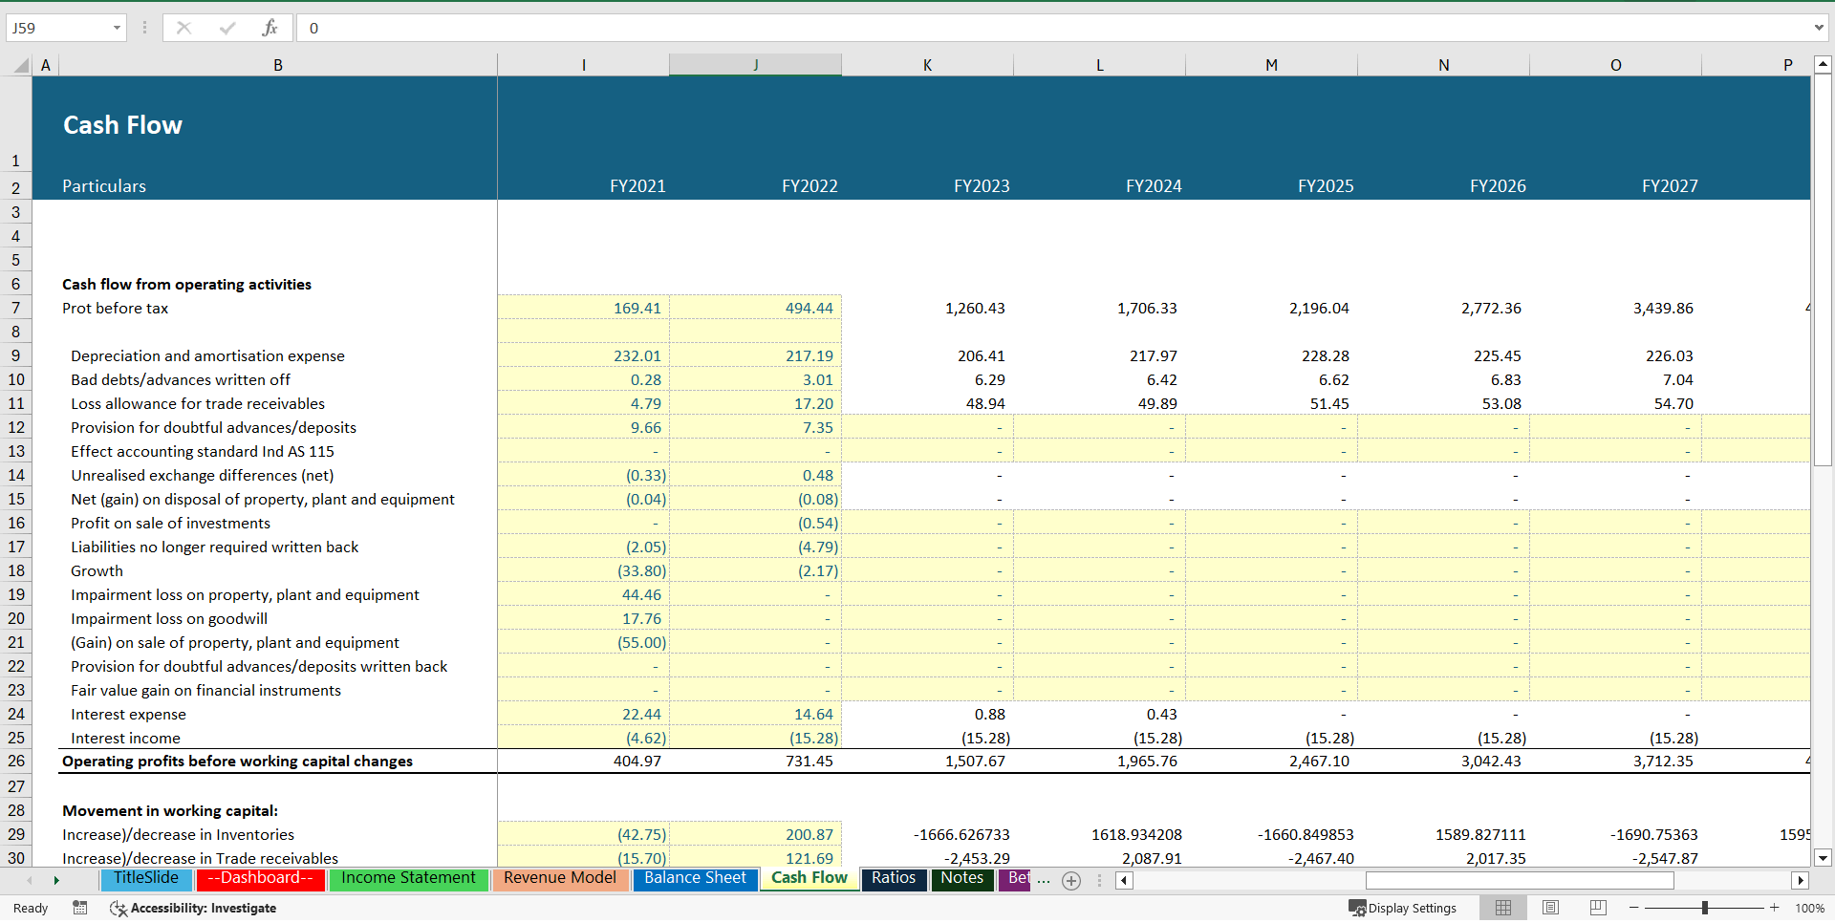Open the Name Box dropdown arrow
This screenshot has width=1835, height=923.
coord(119,28)
